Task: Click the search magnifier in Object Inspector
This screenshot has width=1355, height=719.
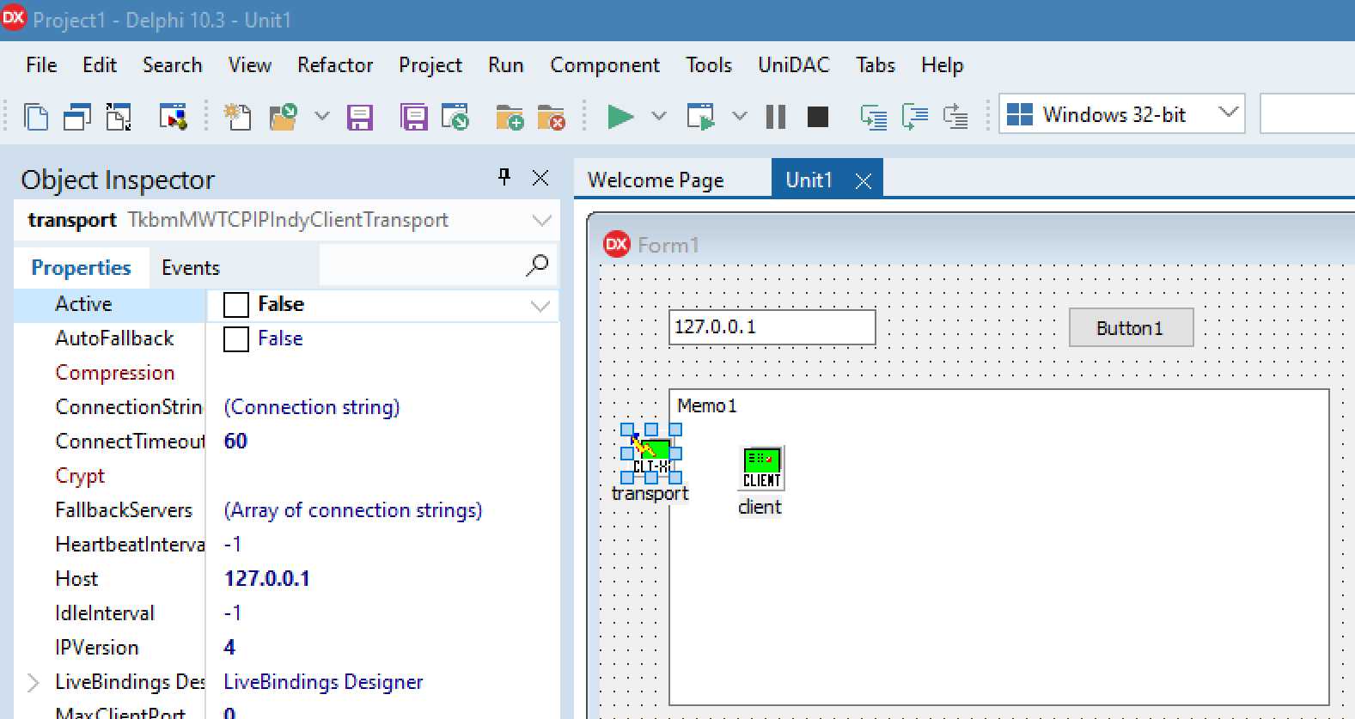Action: pyautogui.click(x=537, y=265)
